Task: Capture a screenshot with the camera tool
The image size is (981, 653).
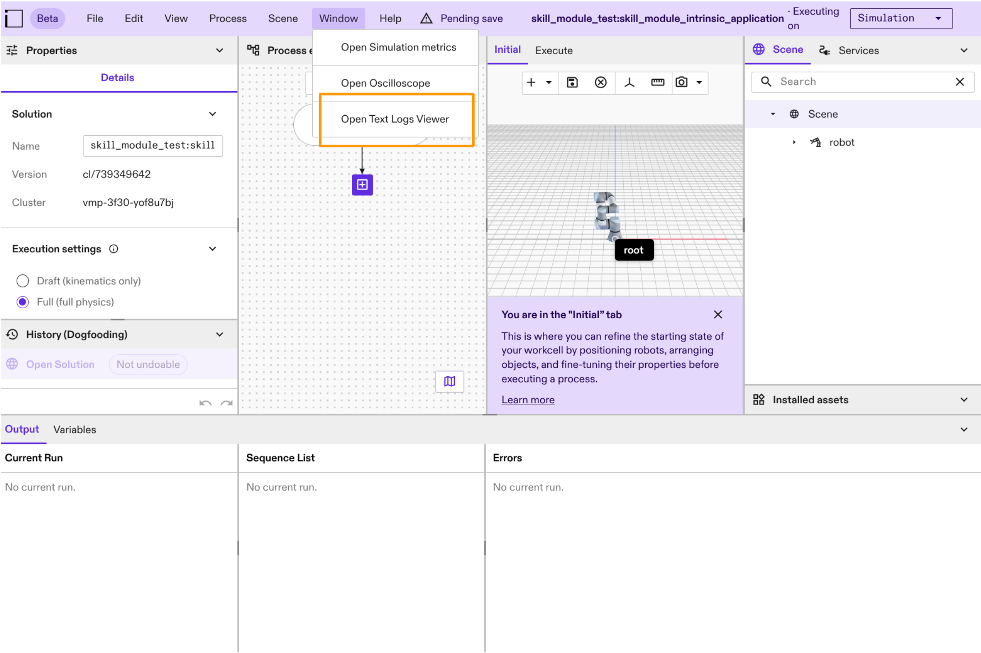Action: coord(681,83)
